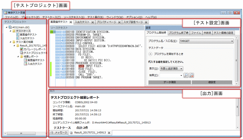The height and width of the screenshot is (139, 243).
Task: Select the プログラム終了時 settings tab
Action: (179, 33)
